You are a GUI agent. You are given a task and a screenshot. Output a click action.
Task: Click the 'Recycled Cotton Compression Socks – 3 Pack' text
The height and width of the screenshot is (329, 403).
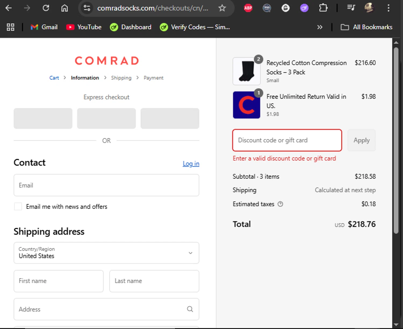click(307, 67)
